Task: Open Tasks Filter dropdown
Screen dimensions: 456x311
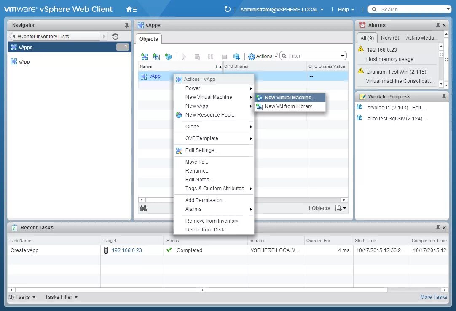Action: click(x=61, y=297)
